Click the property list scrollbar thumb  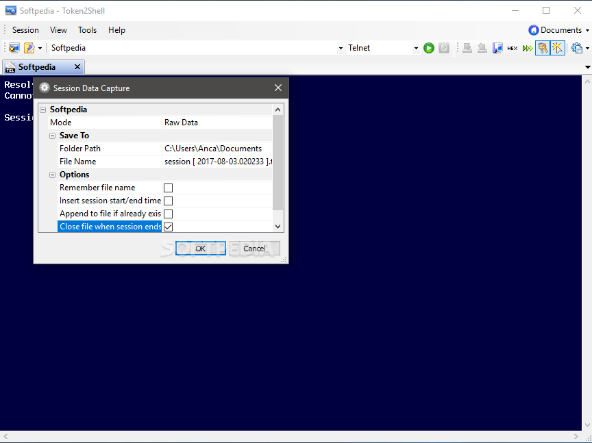click(x=278, y=162)
